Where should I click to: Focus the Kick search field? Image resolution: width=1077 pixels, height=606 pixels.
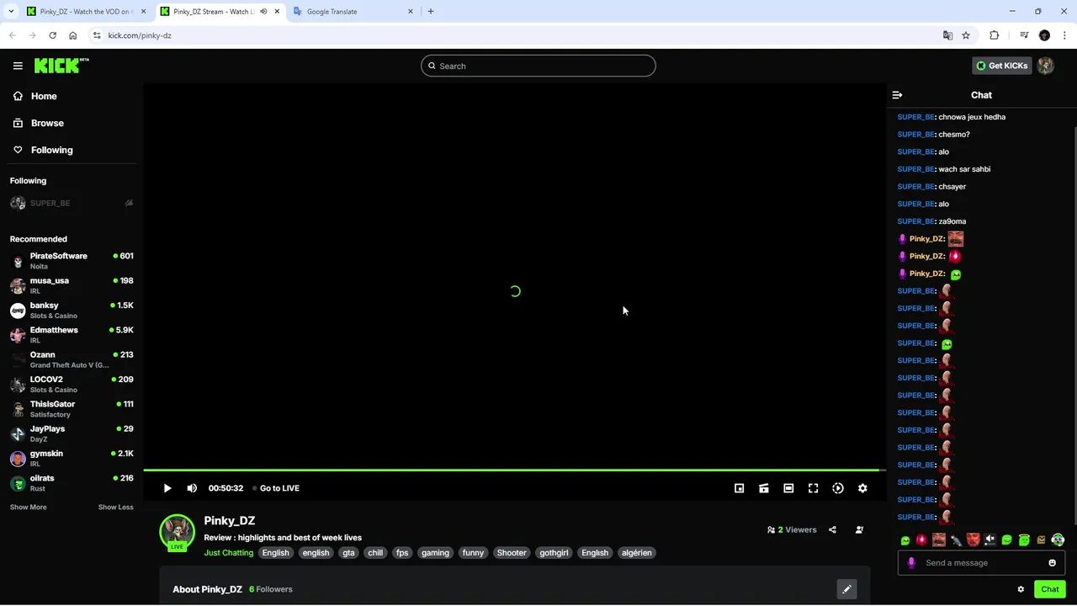click(x=538, y=66)
